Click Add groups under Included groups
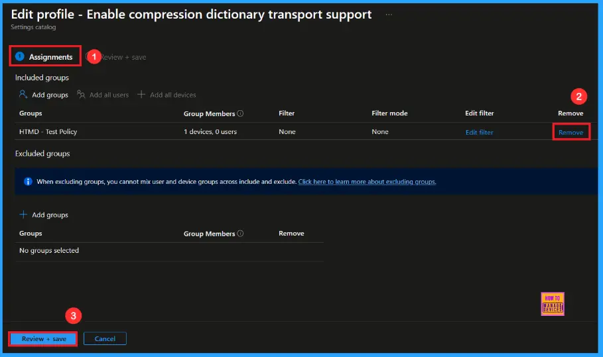Image resolution: width=603 pixels, height=357 pixels. click(x=50, y=95)
